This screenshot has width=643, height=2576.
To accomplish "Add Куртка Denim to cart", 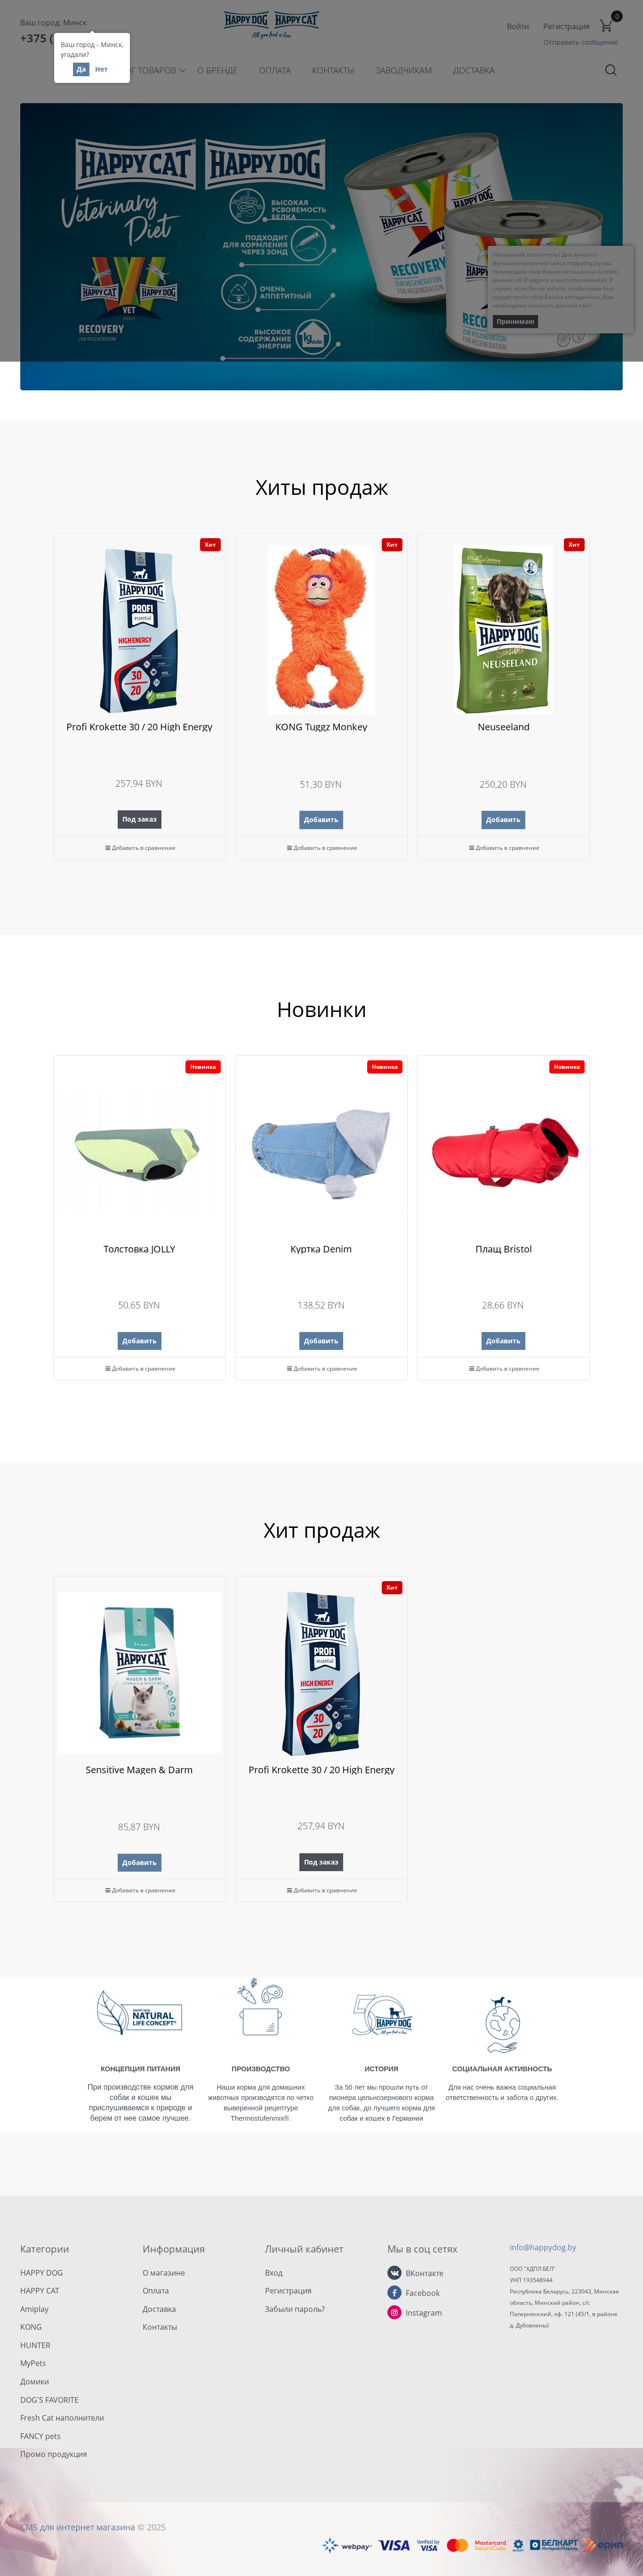I will tap(321, 1341).
